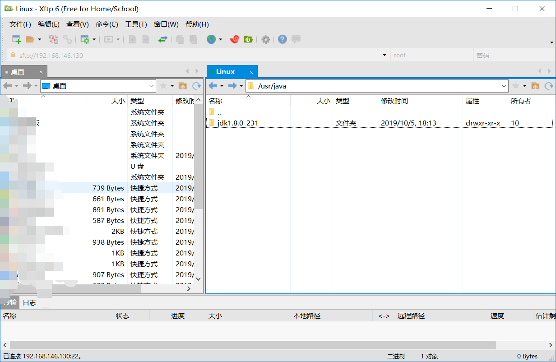Close the 桌面 tab
556x362 pixels.
point(41,72)
